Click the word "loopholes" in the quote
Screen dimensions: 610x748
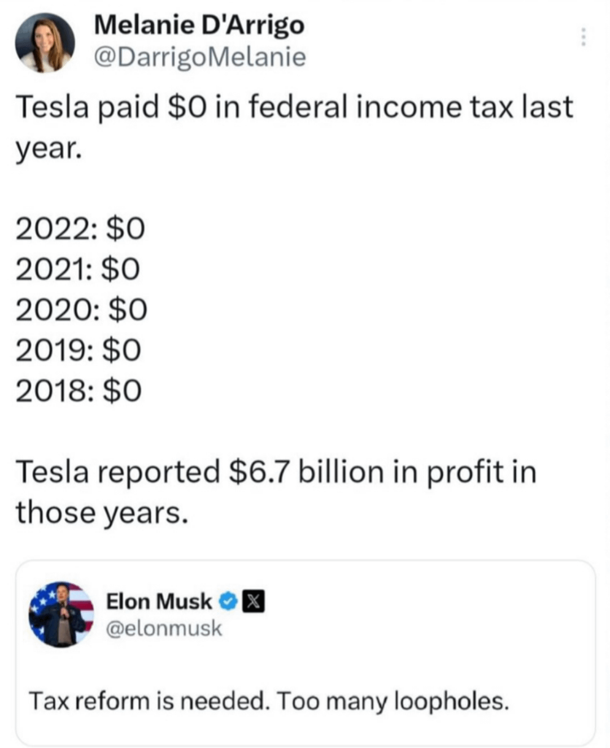[451, 701]
